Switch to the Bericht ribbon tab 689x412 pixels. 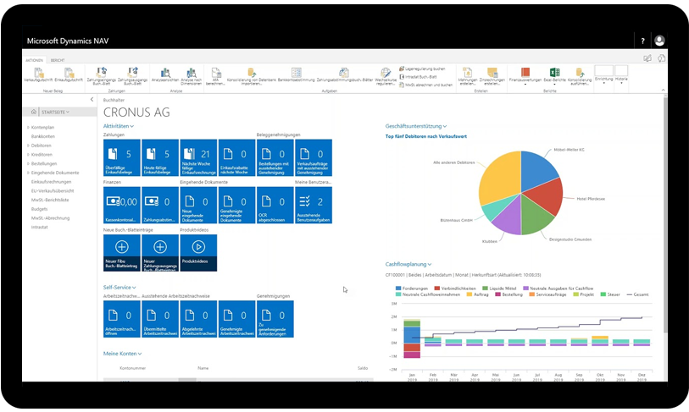tap(58, 60)
